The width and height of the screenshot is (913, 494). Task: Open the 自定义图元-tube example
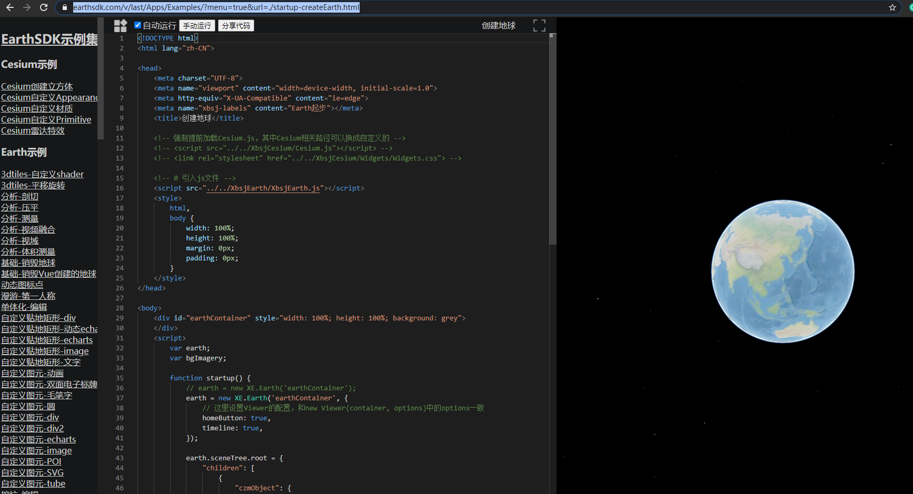33,483
